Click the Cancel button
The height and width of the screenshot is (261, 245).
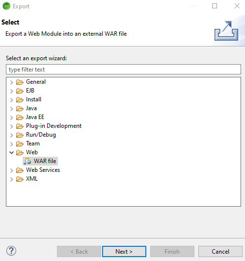tap(220, 252)
